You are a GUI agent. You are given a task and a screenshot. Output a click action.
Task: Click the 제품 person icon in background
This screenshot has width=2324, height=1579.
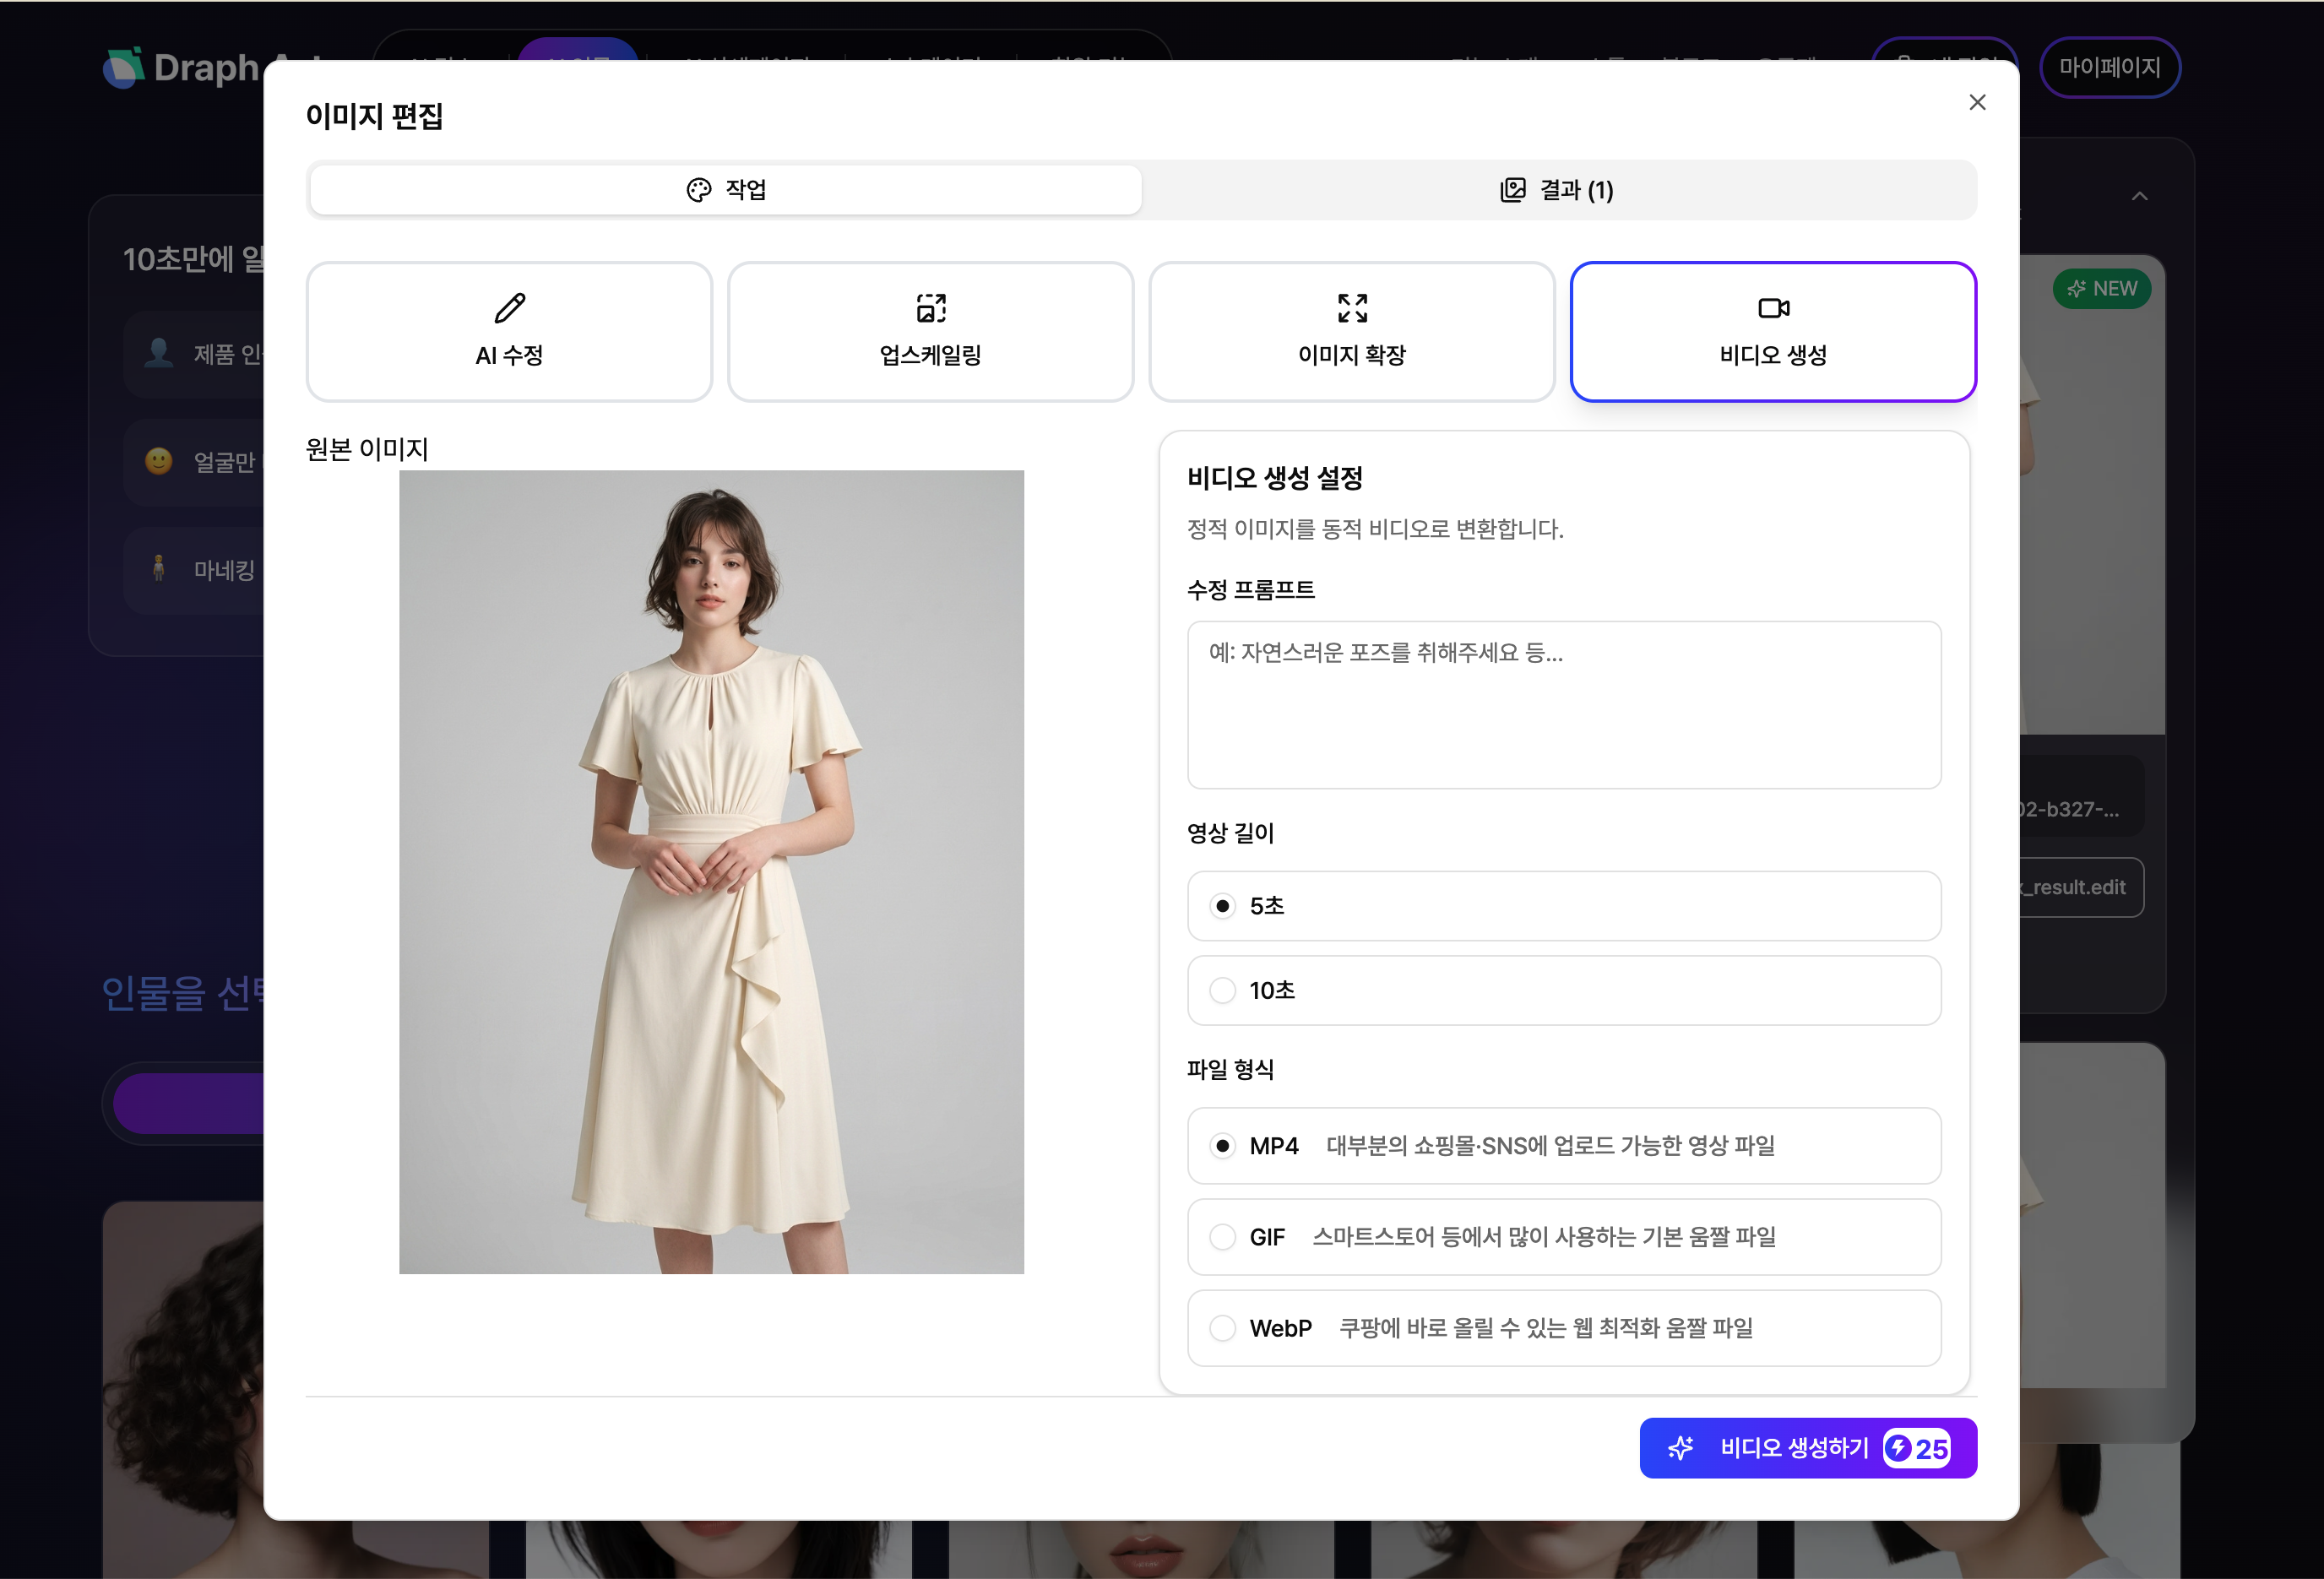tap(158, 352)
